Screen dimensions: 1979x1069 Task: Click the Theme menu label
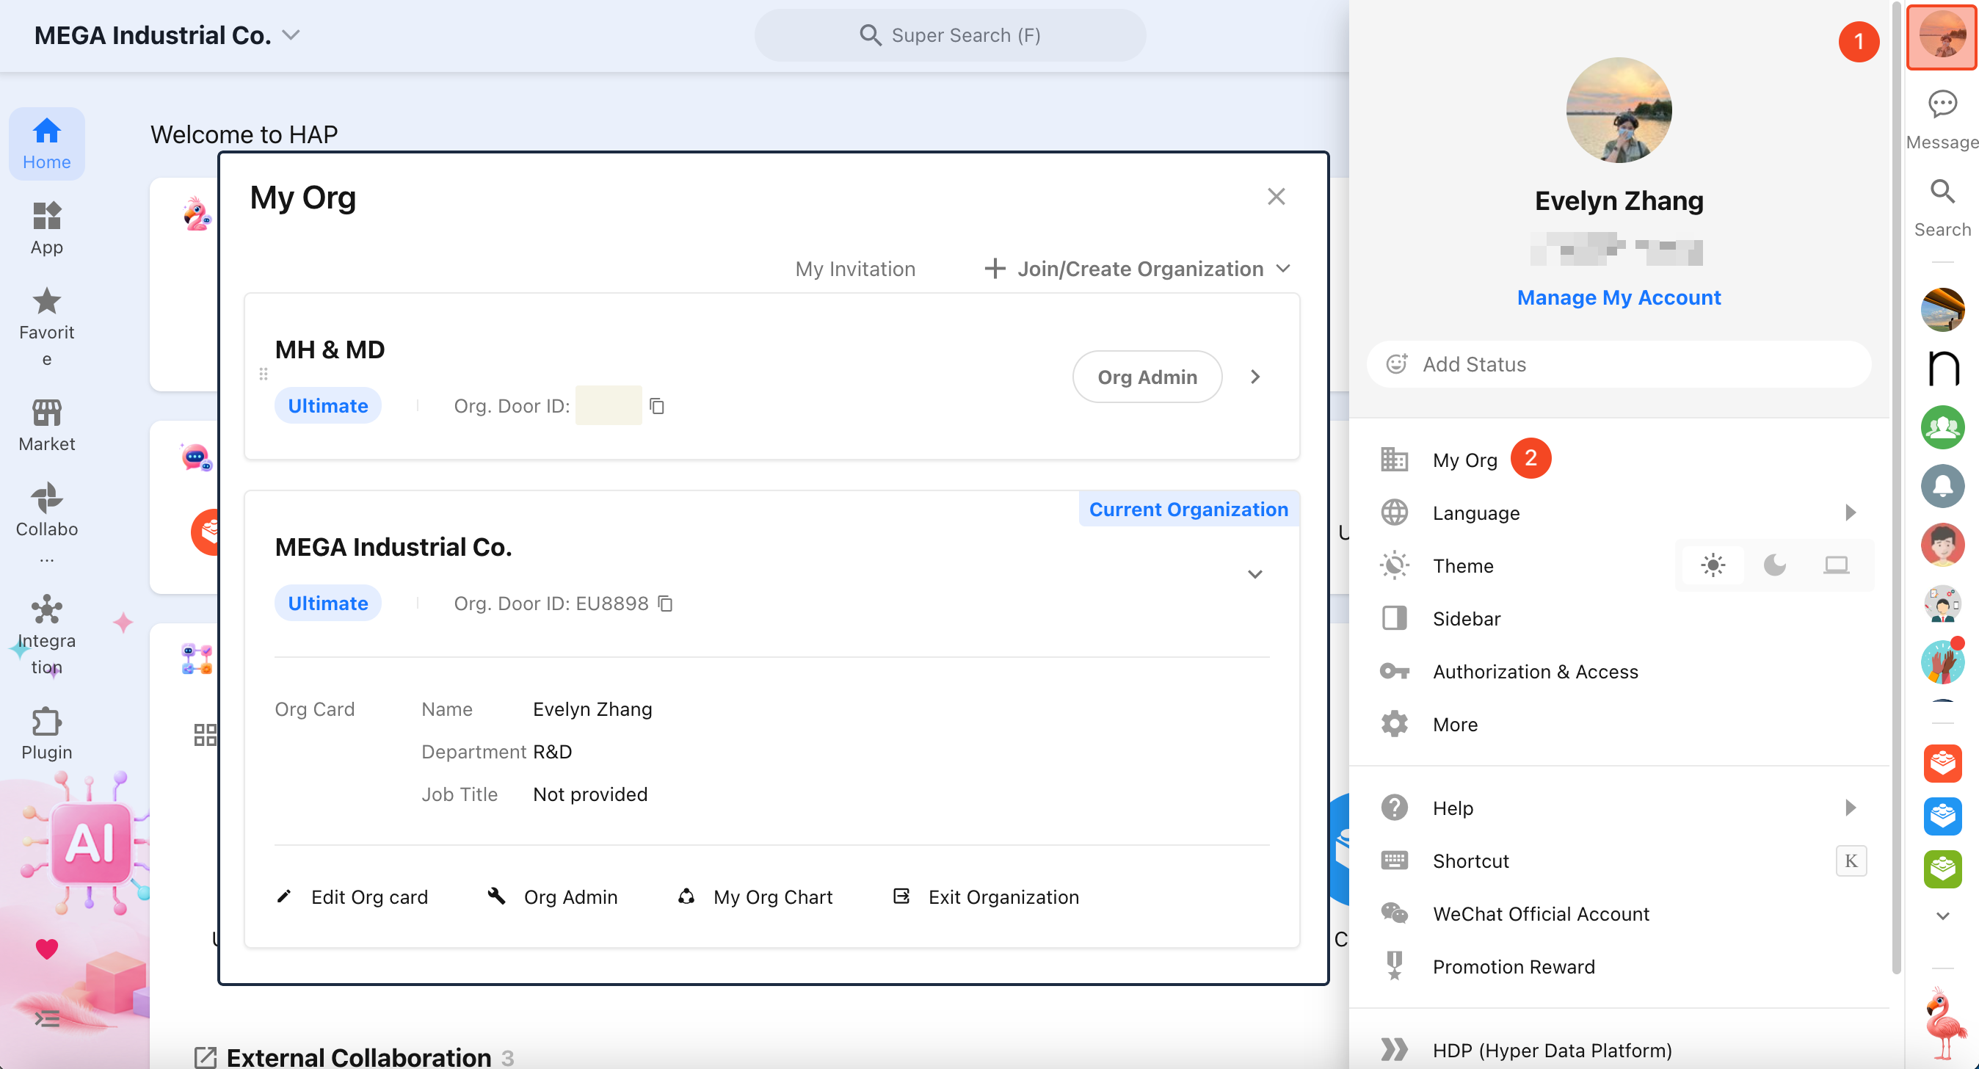point(1463,565)
